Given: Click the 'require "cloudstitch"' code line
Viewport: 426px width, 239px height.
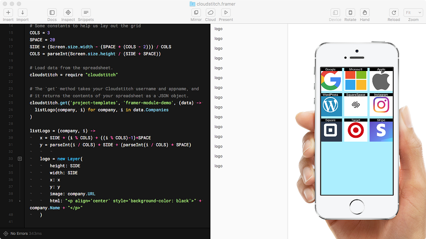Looking at the screenshot, I should tap(74, 74).
